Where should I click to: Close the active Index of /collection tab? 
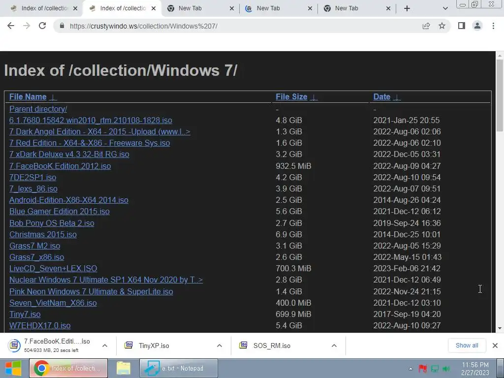click(154, 8)
